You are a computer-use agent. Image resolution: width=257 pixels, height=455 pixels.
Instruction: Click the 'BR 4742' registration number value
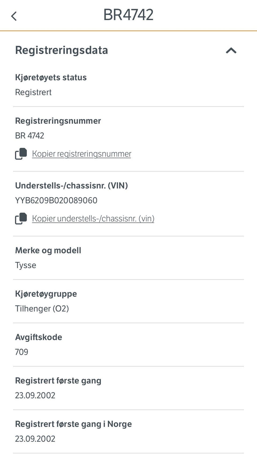29,136
